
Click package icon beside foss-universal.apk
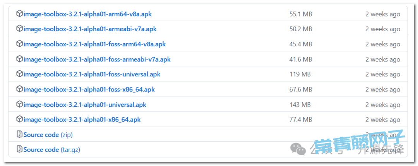(x=19, y=74)
